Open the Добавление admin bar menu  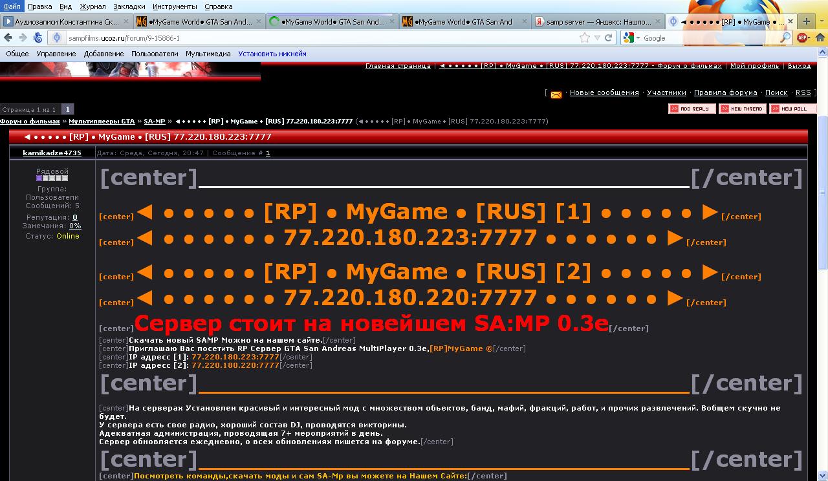click(x=103, y=54)
